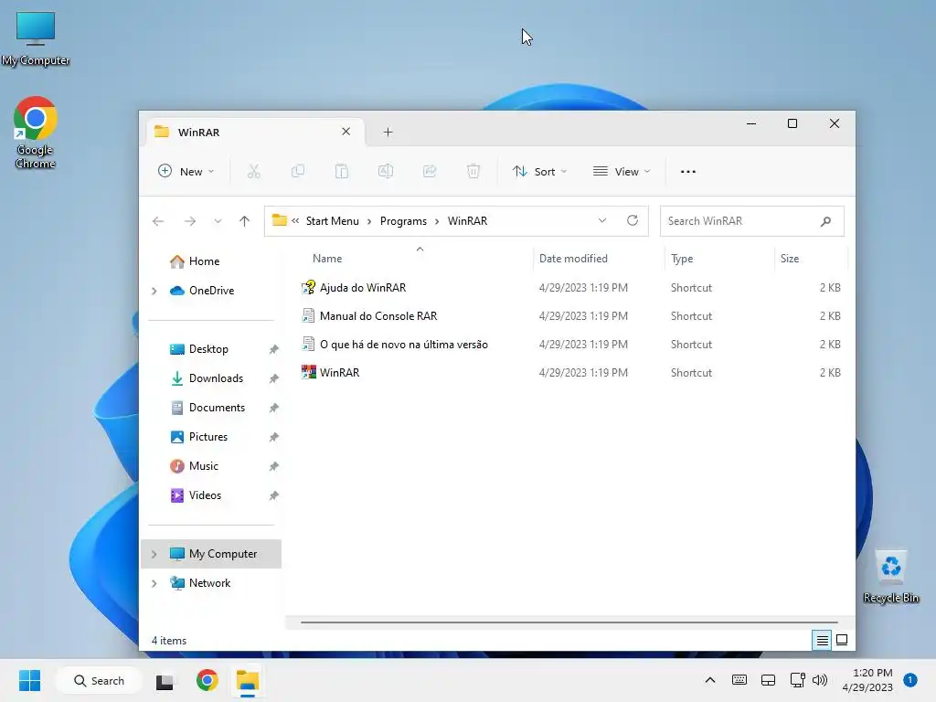Open the New item dropdown
The height and width of the screenshot is (702, 936).
186,172
